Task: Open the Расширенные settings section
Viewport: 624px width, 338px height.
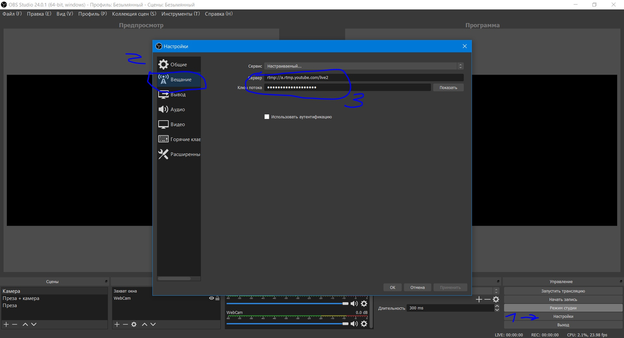Action: click(x=179, y=154)
